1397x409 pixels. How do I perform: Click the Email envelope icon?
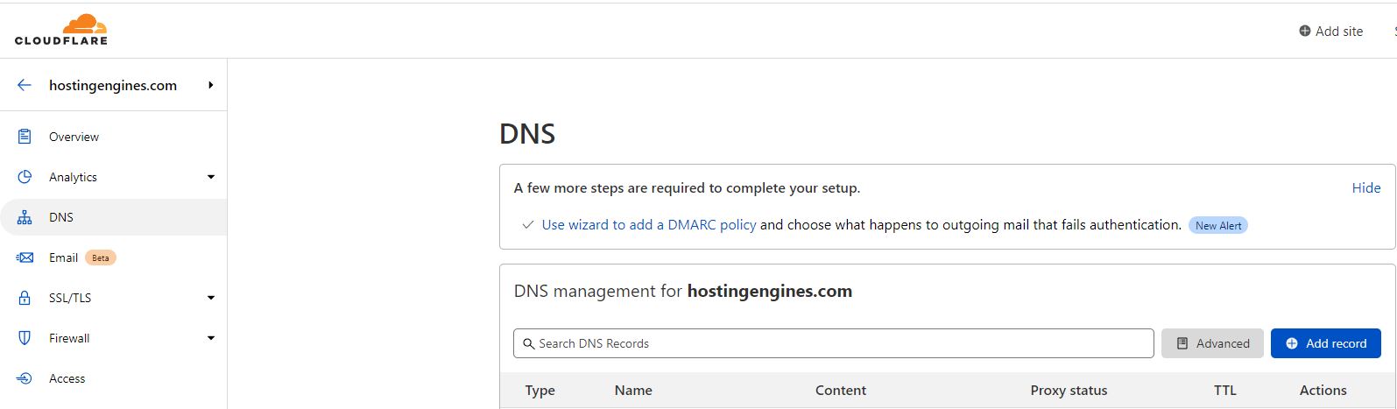[x=25, y=257]
